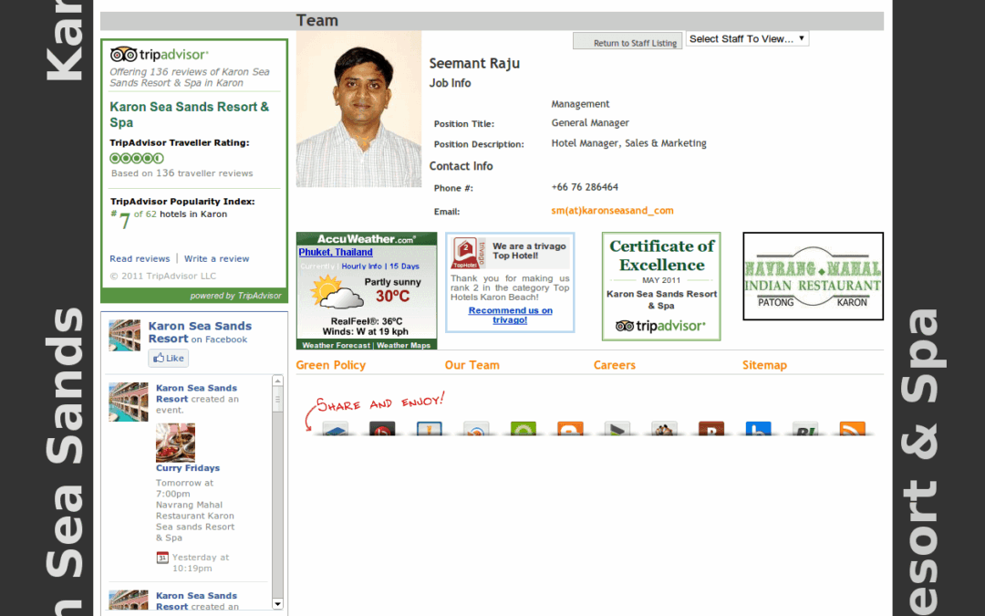Open the Careers footer menu item
This screenshot has width=985, height=616.
point(615,365)
